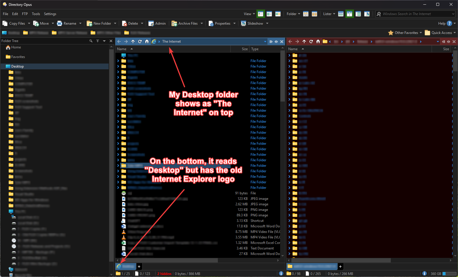The height and width of the screenshot is (277, 458).
Task: Open Properties from the toolbar
Action: point(219,23)
